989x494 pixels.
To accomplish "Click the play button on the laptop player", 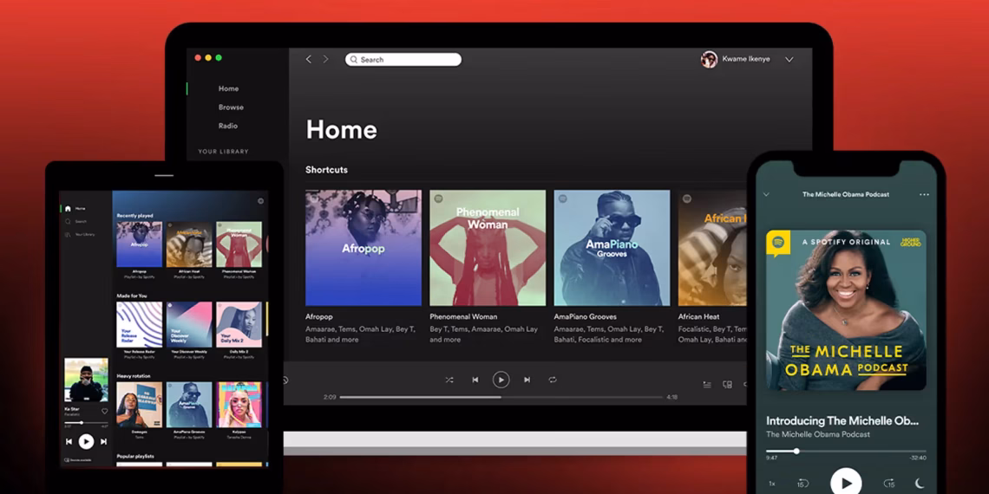I will click(x=501, y=380).
